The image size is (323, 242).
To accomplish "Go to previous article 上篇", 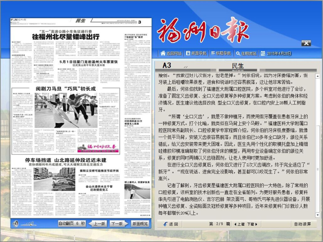I will [x=239, y=224].
